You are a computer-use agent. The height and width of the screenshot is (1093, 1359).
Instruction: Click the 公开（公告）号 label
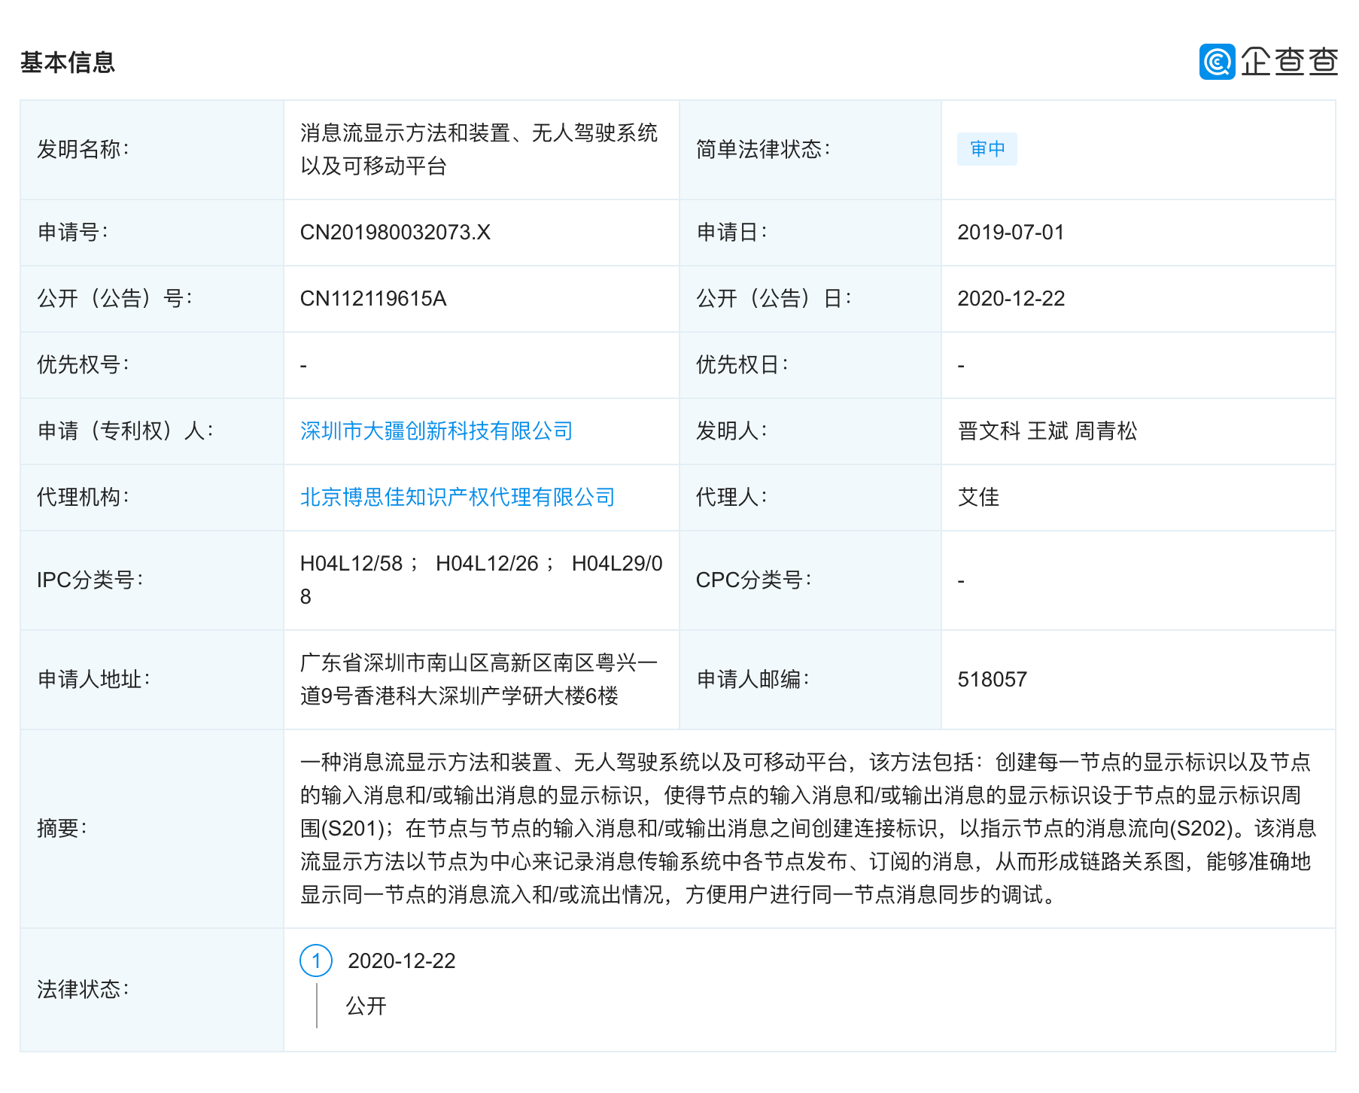tap(114, 299)
